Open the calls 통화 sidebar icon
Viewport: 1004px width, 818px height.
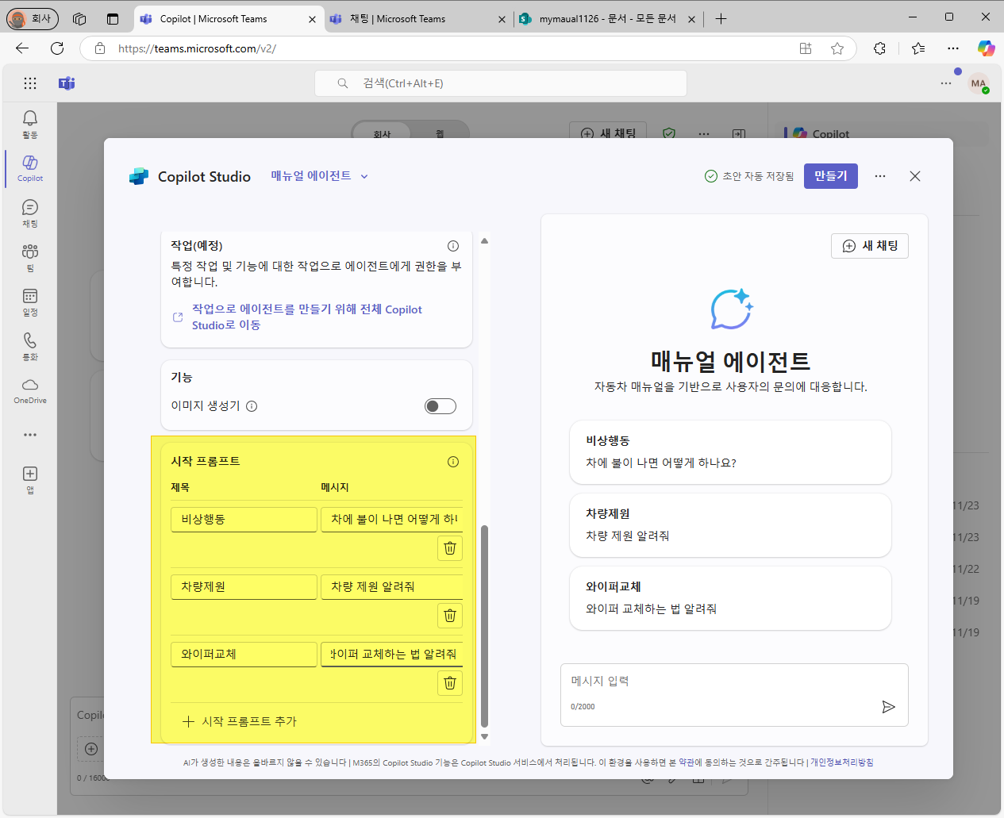coord(30,346)
